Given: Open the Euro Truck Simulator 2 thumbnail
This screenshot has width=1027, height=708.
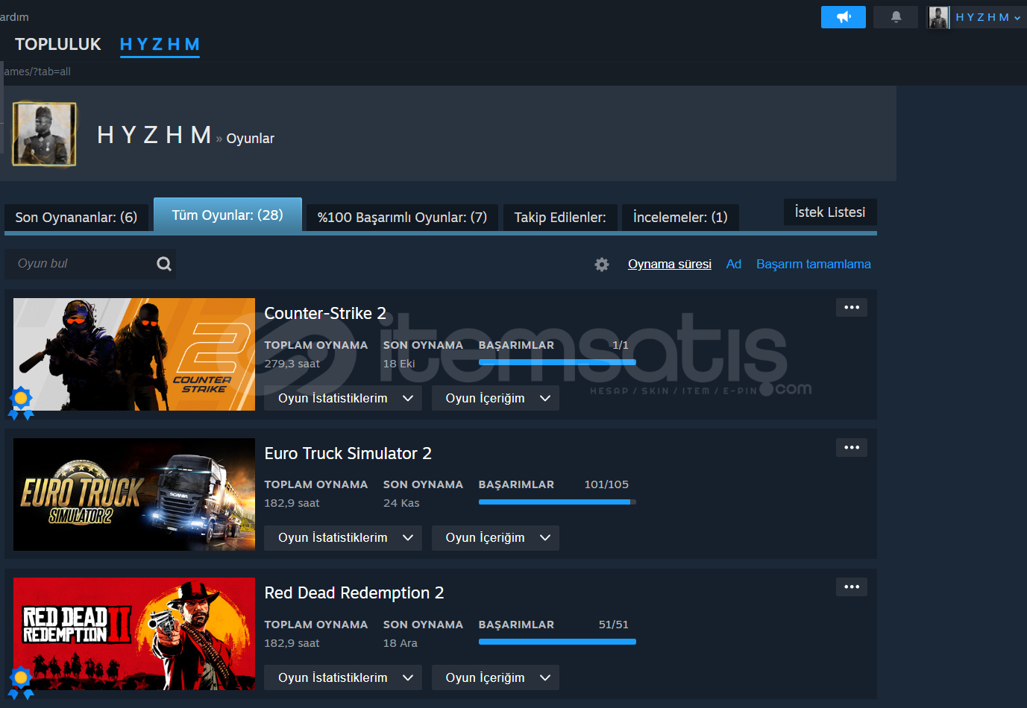Looking at the screenshot, I should [x=134, y=494].
